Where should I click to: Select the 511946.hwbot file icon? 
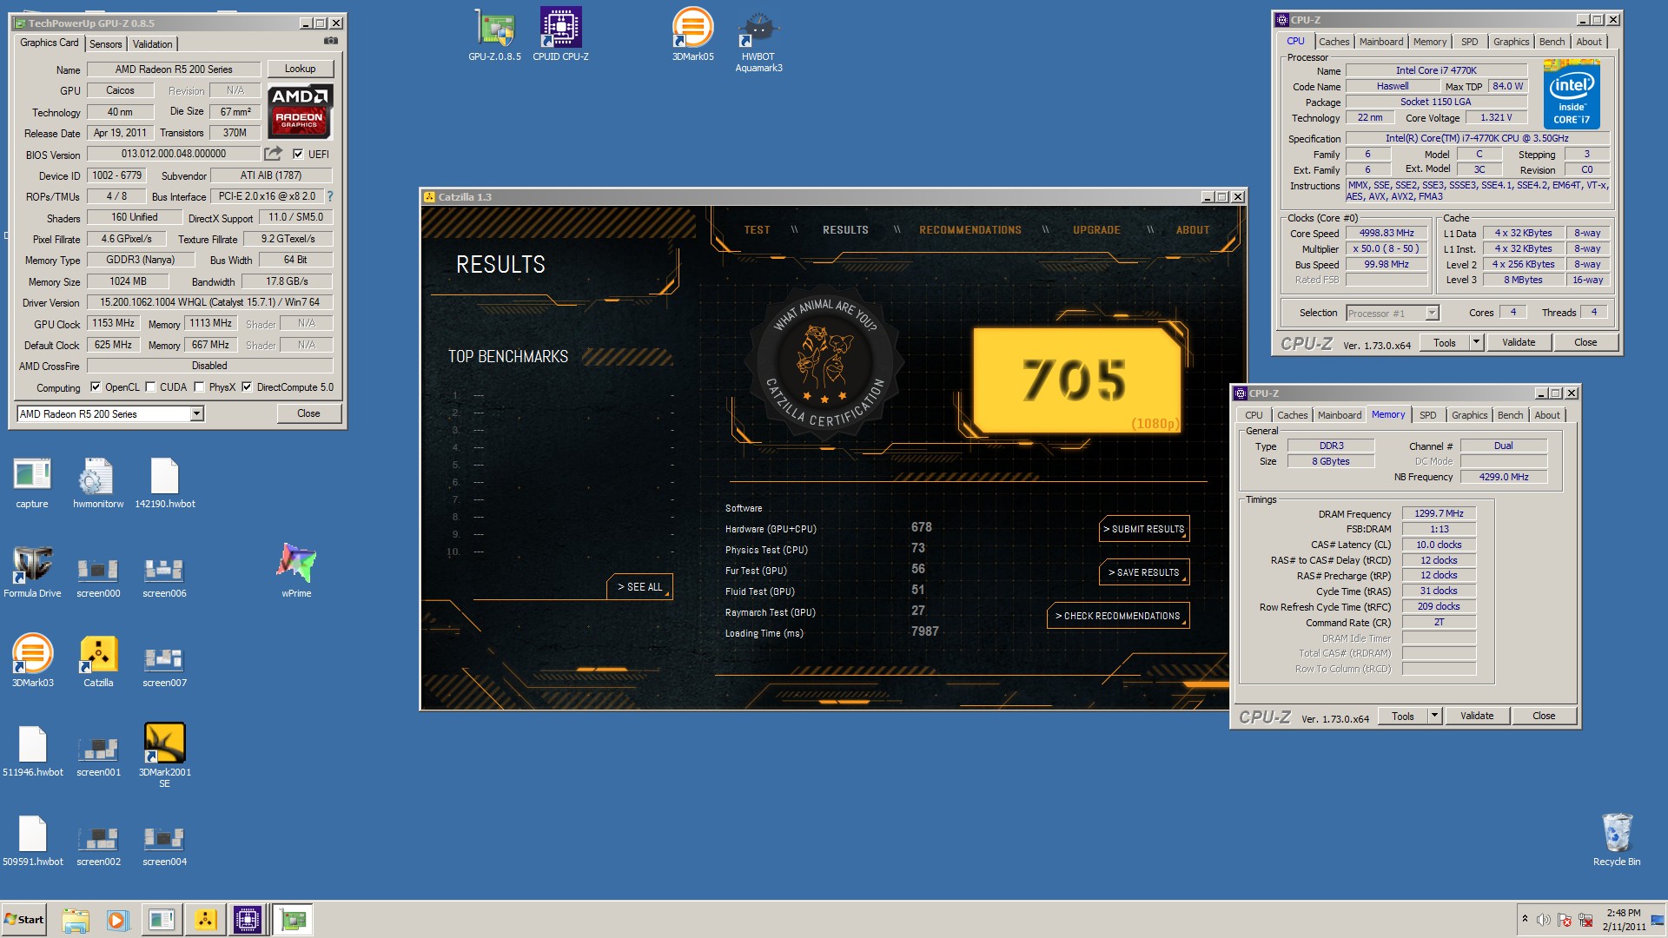[x=32, y=751]
